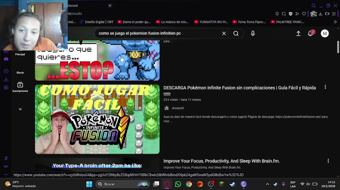Open options menu for DESCARGA Pokémon video
This screenshot has width=340, height=190.
[x=325, y=87]
